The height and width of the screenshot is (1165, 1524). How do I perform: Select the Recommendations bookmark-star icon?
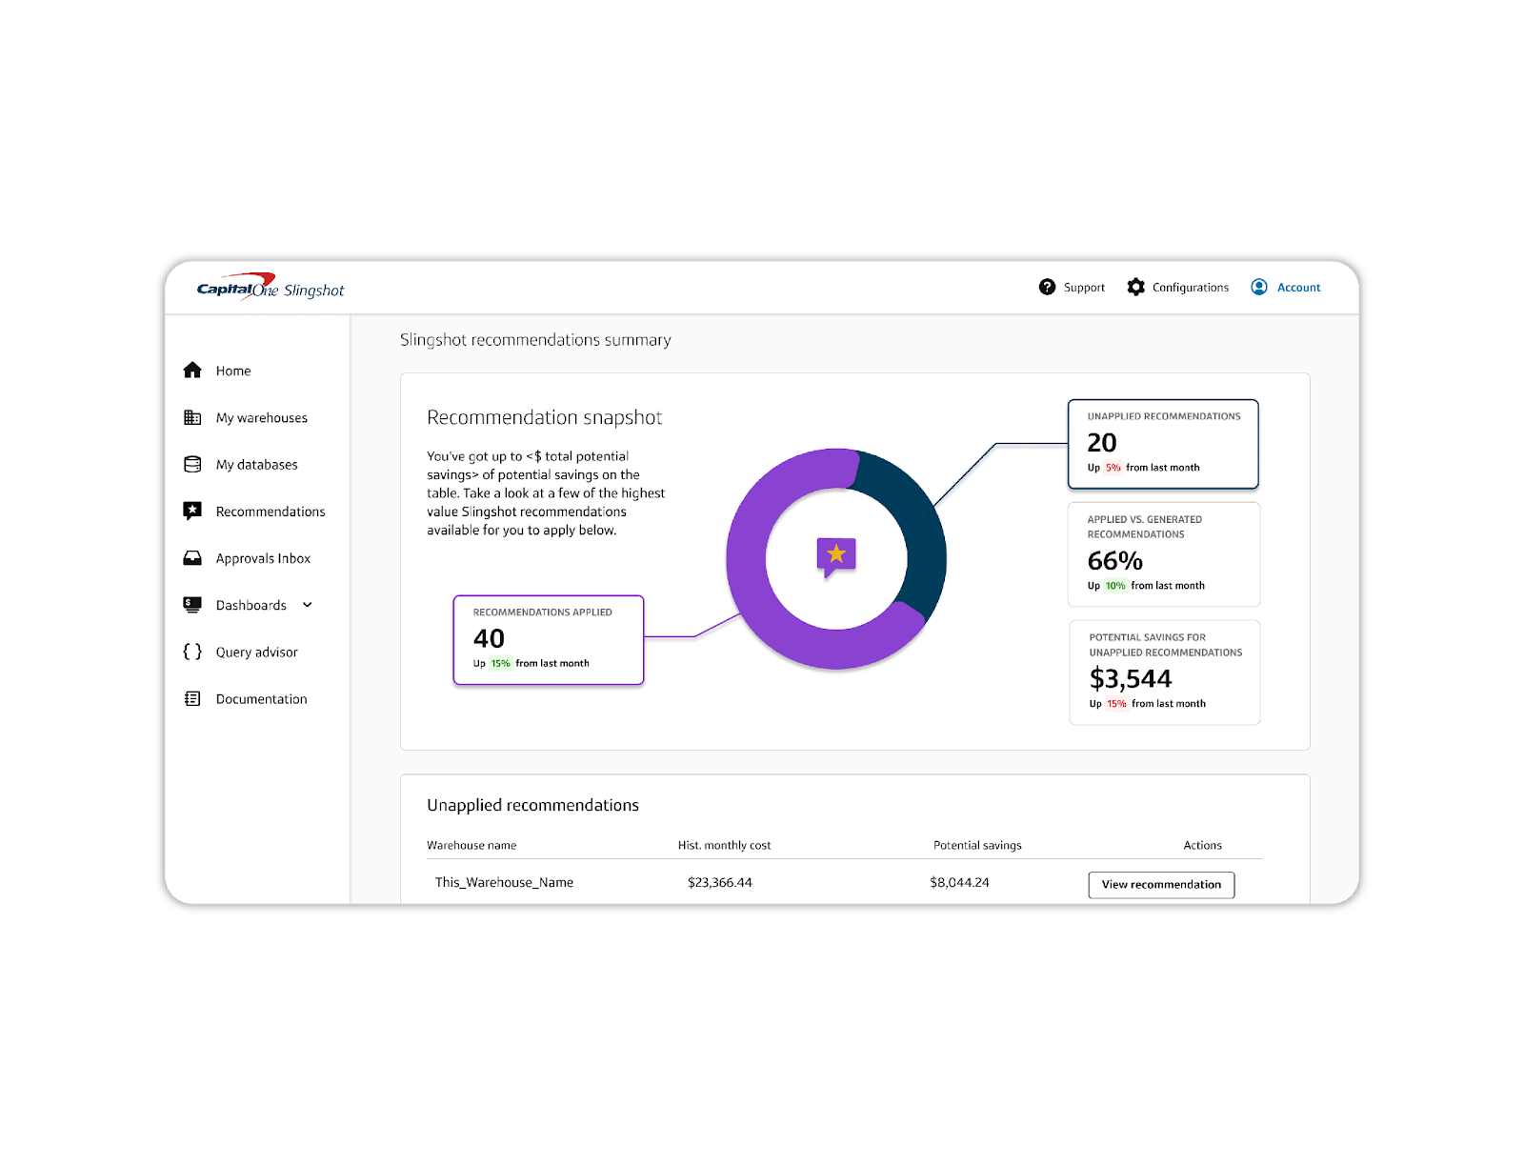tap(192, 511)
